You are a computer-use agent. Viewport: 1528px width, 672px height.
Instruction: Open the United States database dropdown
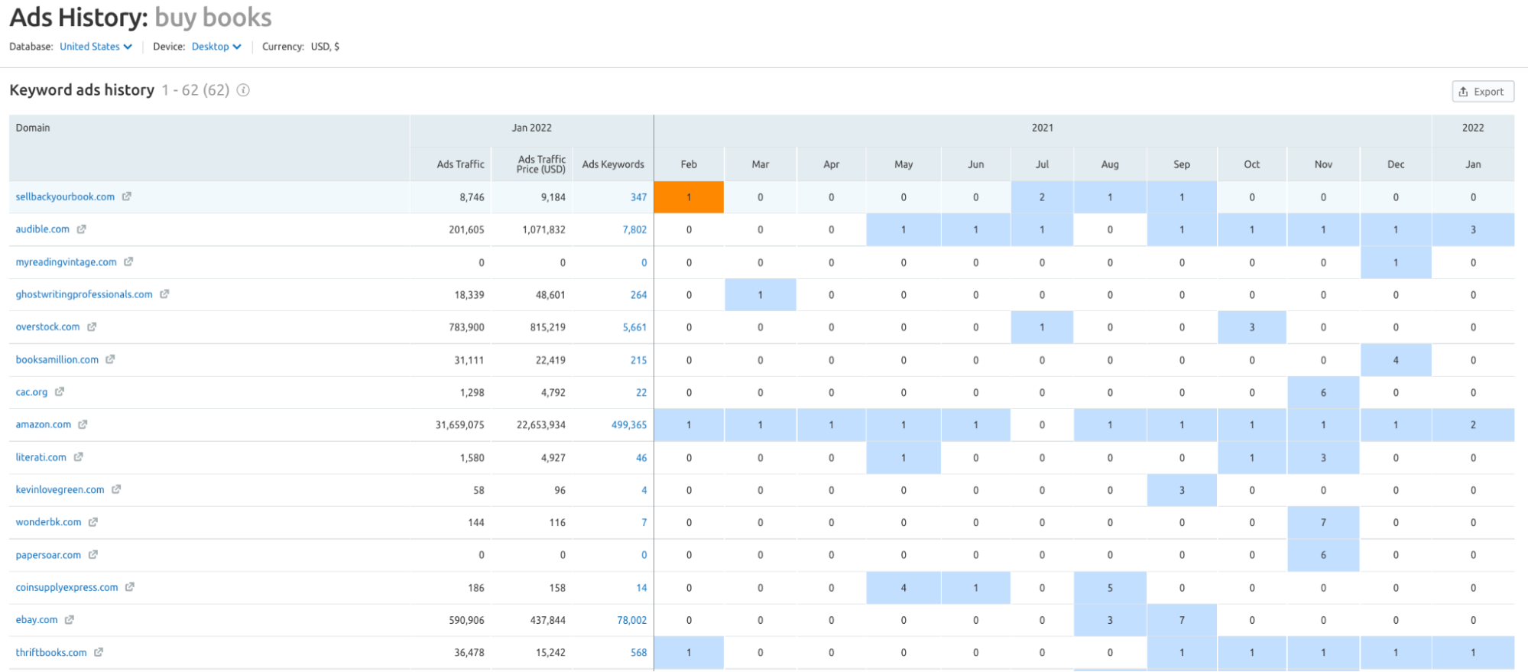(96, 47)
